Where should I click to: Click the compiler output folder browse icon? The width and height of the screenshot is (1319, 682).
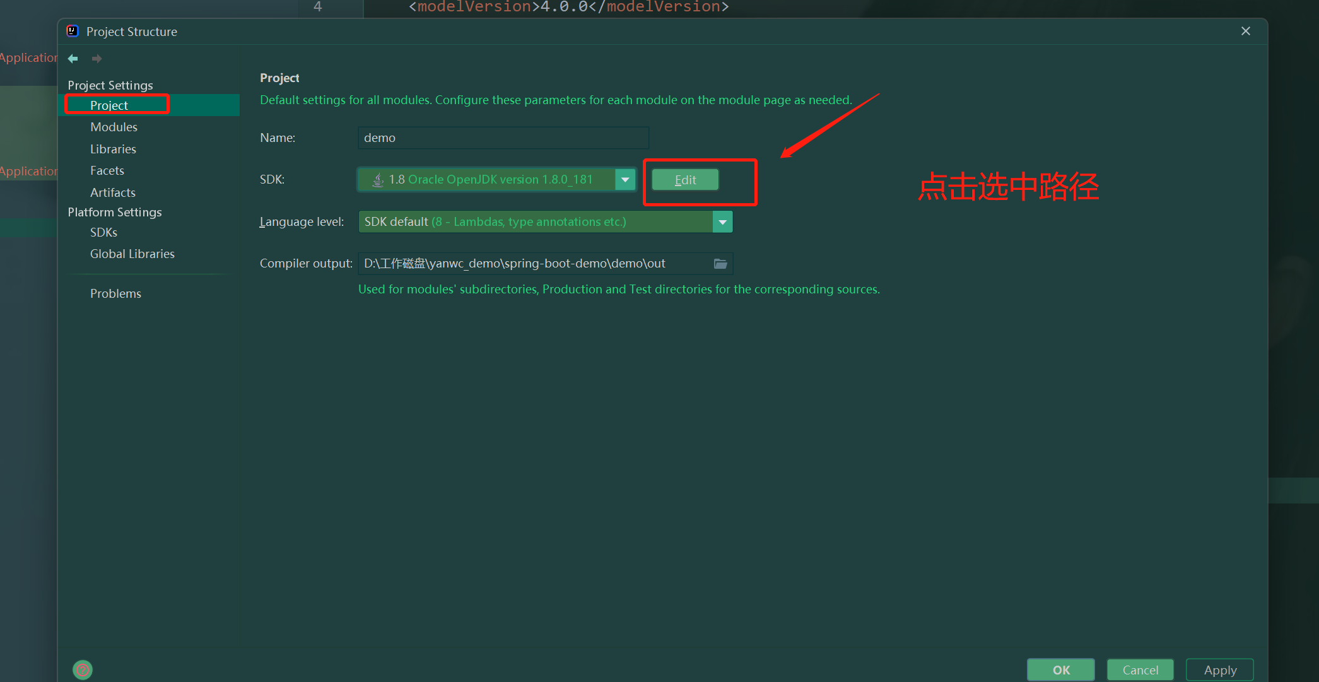[720, 264]
